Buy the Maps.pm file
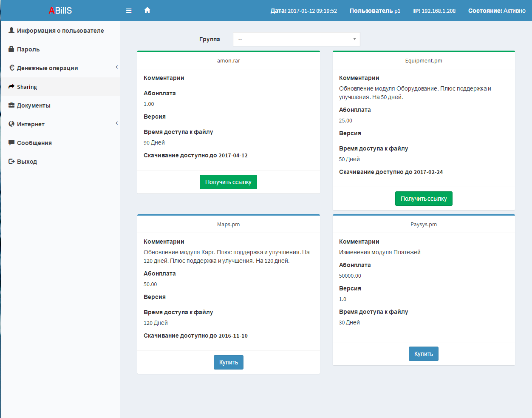This screenshot has width=532, height=418. 229,362
